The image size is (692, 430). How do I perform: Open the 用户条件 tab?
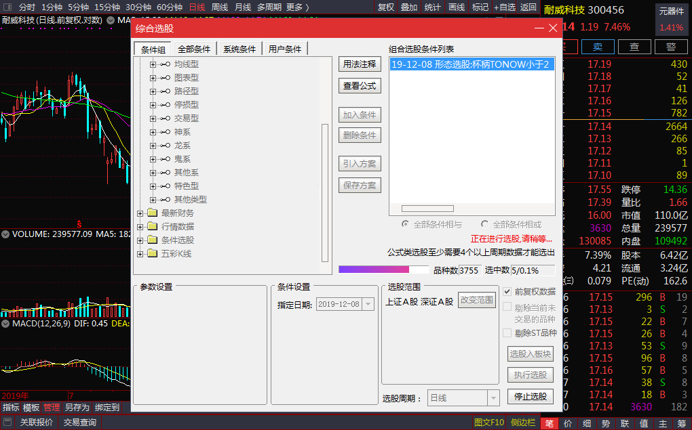point(285,49)
